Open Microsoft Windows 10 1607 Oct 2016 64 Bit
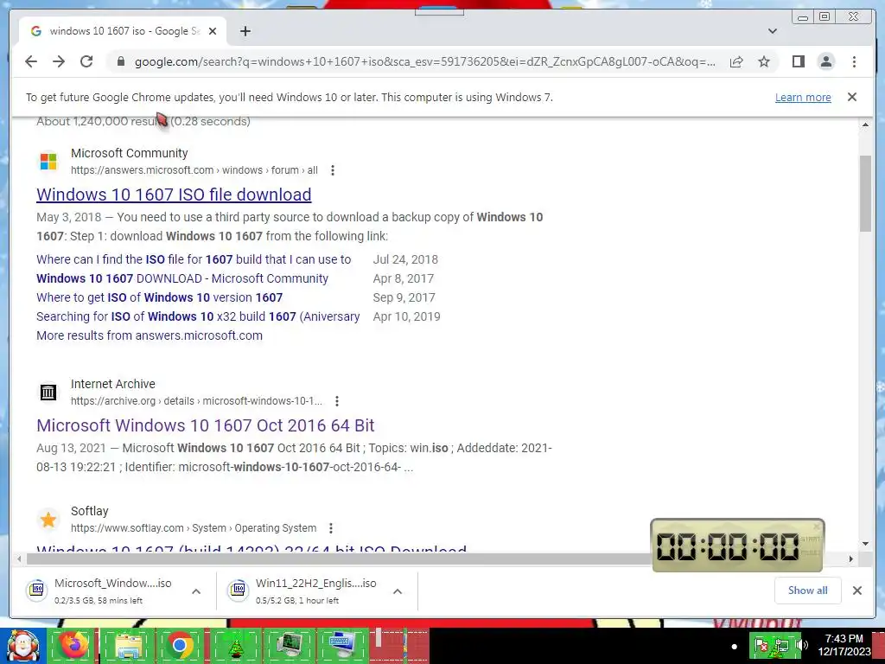885x664 pixels. tap(206, 425)
